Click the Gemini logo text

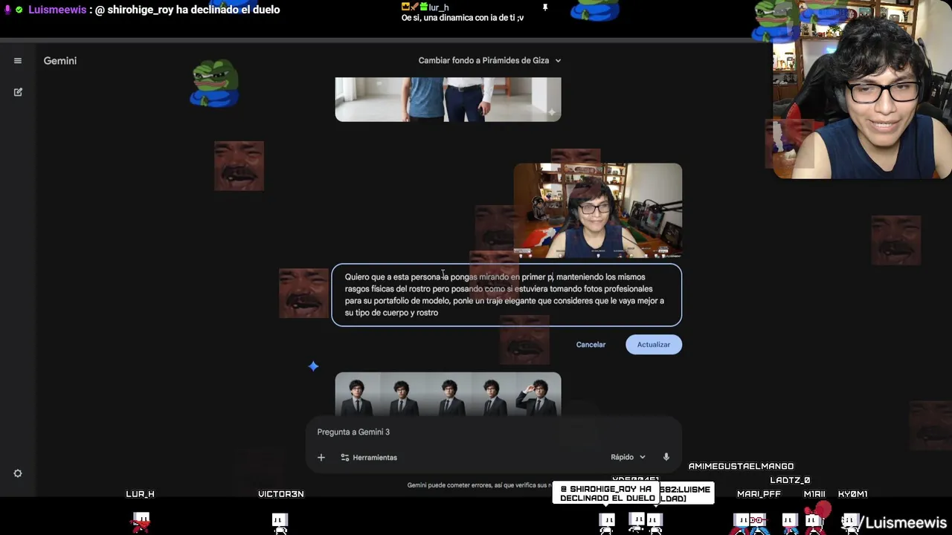[x=60, y=61]
